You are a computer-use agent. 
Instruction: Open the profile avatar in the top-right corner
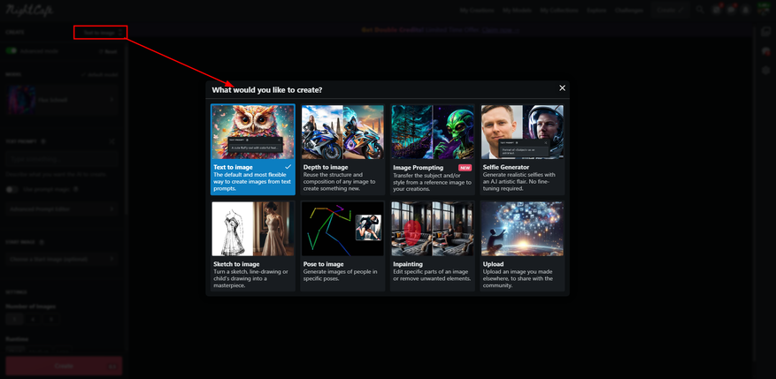[763, 10]
